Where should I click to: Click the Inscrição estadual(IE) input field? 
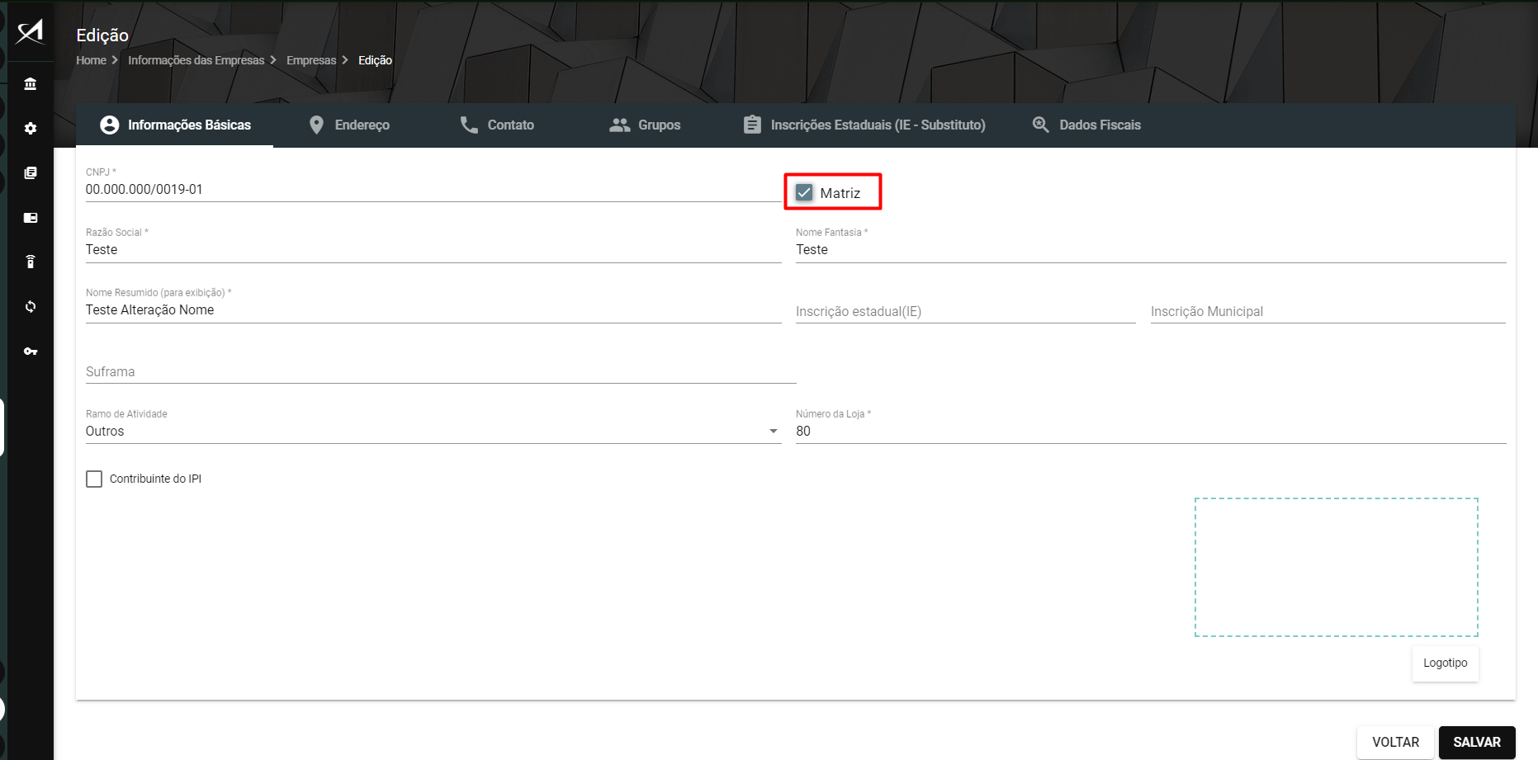[x=964, y=311]
